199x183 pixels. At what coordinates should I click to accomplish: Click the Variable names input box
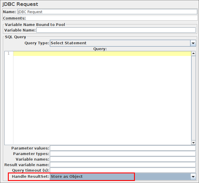[x=123, y=159]
